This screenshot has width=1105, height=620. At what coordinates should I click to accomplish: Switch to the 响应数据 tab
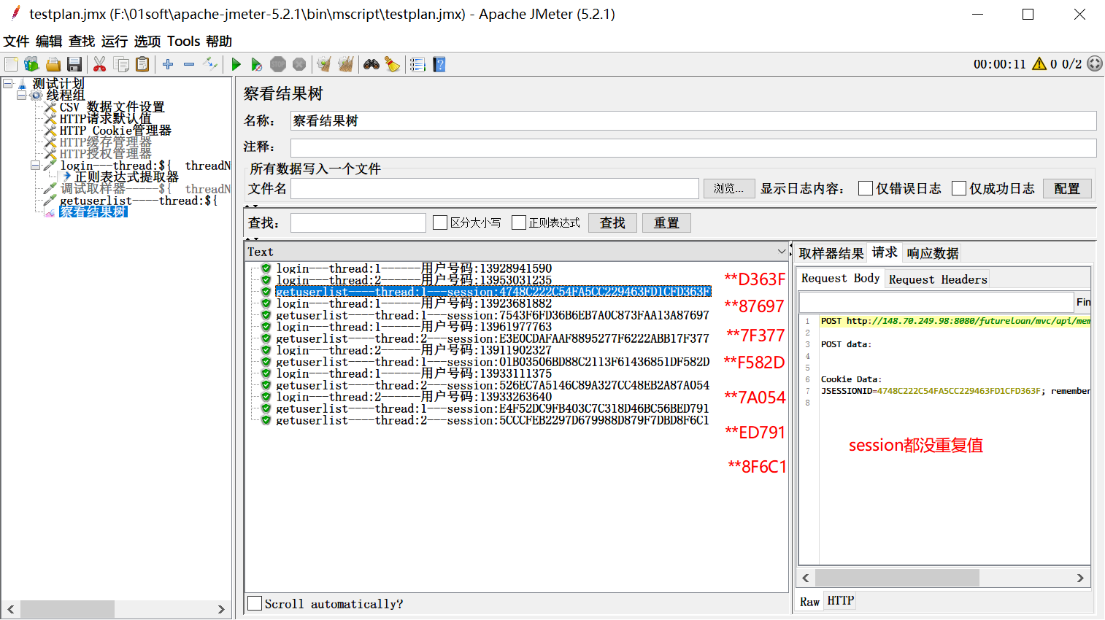(932, 253)
